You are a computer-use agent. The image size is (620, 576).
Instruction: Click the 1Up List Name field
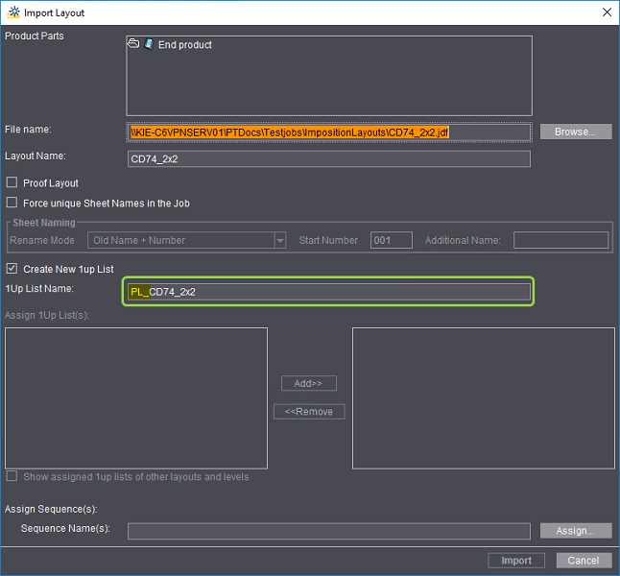328,292
